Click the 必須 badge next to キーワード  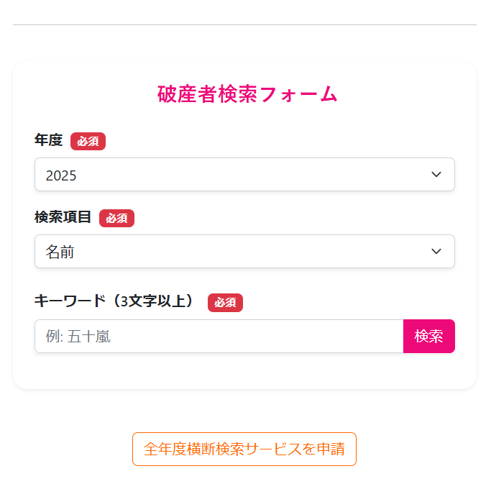(x=225, y=303)
